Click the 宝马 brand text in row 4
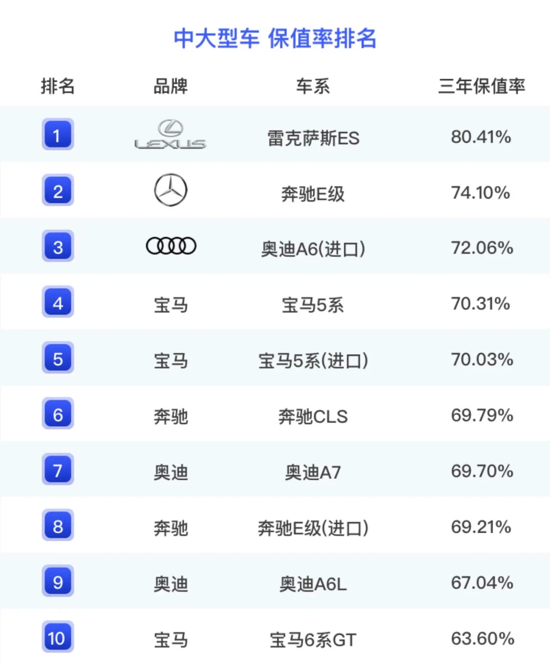This screenshot has width=550, height=664. point(171,305)
